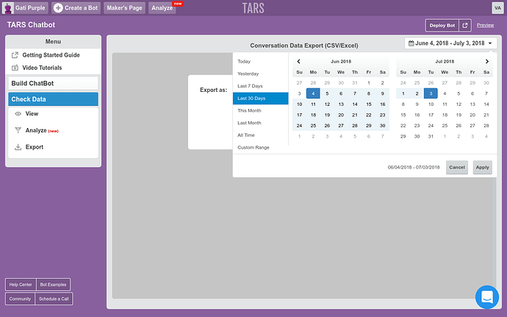Choose Last 30 Days preset
Image resolution: width=507 pixels, height=317 pixels.
tap(260, 99)
